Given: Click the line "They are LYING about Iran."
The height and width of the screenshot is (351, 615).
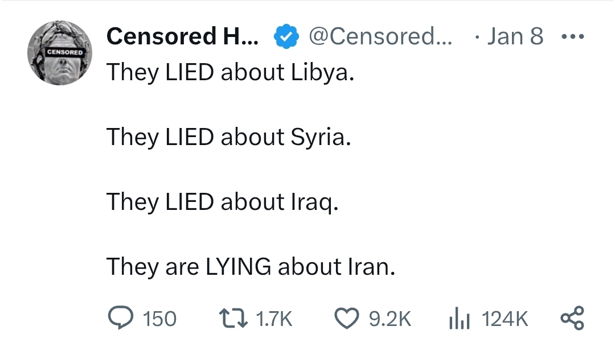Looking at the screenshot, I should point(251,266).
